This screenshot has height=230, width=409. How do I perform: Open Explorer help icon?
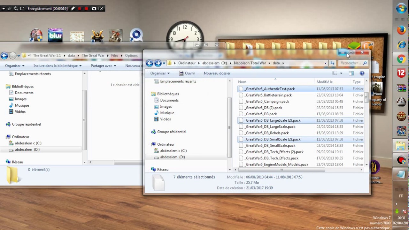pyautogui.click(x=362, y=73)
